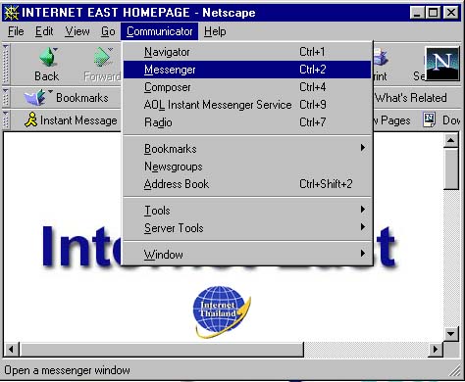Image resolution: width=465 pixels, height=382 pixels.
Task: Collapse the personal toolbar grip handle
Action: pos(6,119)
